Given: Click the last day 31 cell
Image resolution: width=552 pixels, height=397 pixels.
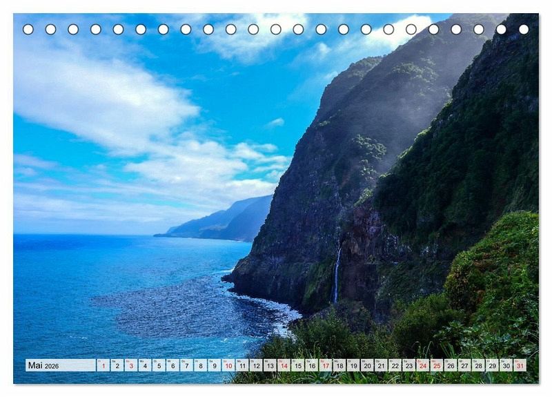Looking at the screenshot, I should click(x=520, y=365).
